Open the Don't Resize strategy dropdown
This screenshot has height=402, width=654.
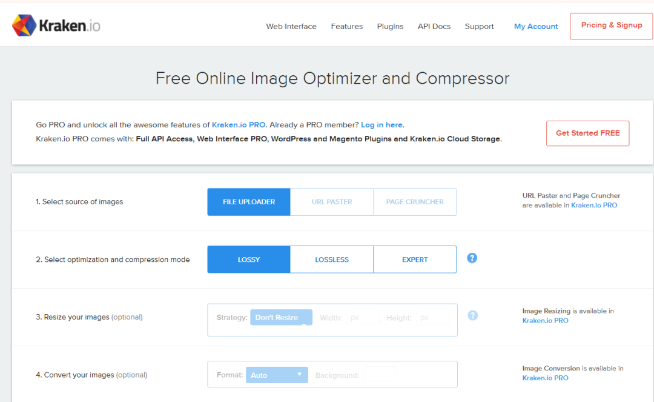tap(281, 317)
